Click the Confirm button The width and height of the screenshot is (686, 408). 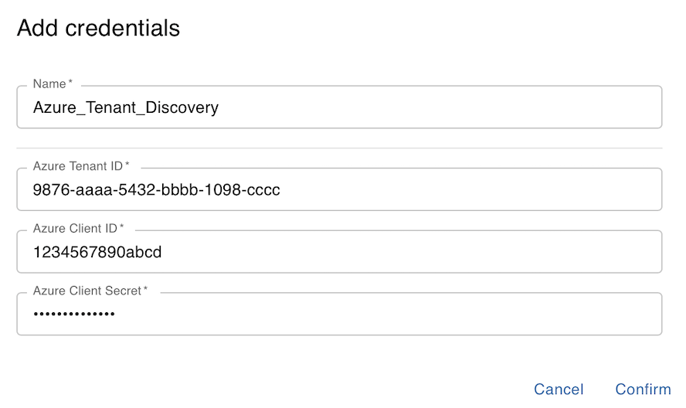click(x=643, y=389)
